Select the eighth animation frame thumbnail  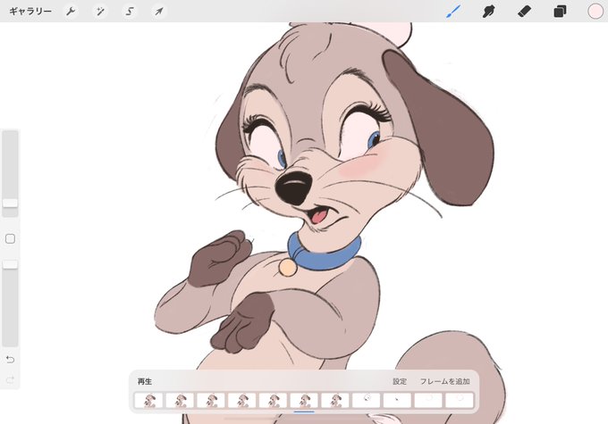coord(366,401)
